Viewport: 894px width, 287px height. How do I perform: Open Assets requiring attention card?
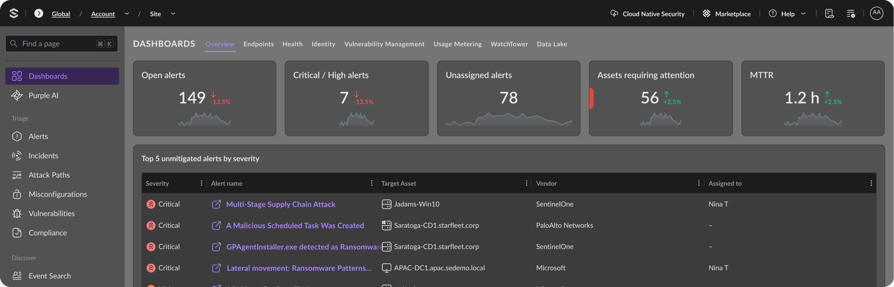(x=661, y=98)
